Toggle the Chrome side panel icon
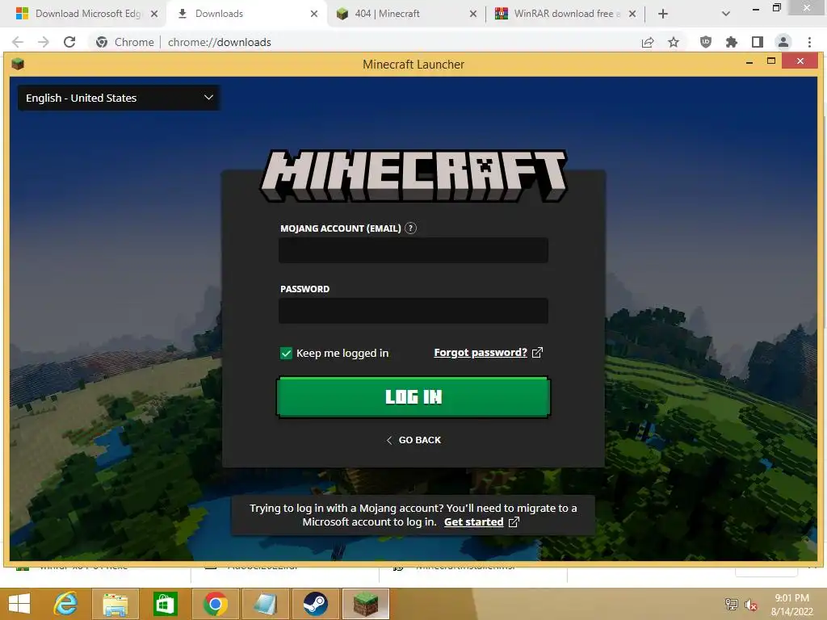 click(758, 42)
